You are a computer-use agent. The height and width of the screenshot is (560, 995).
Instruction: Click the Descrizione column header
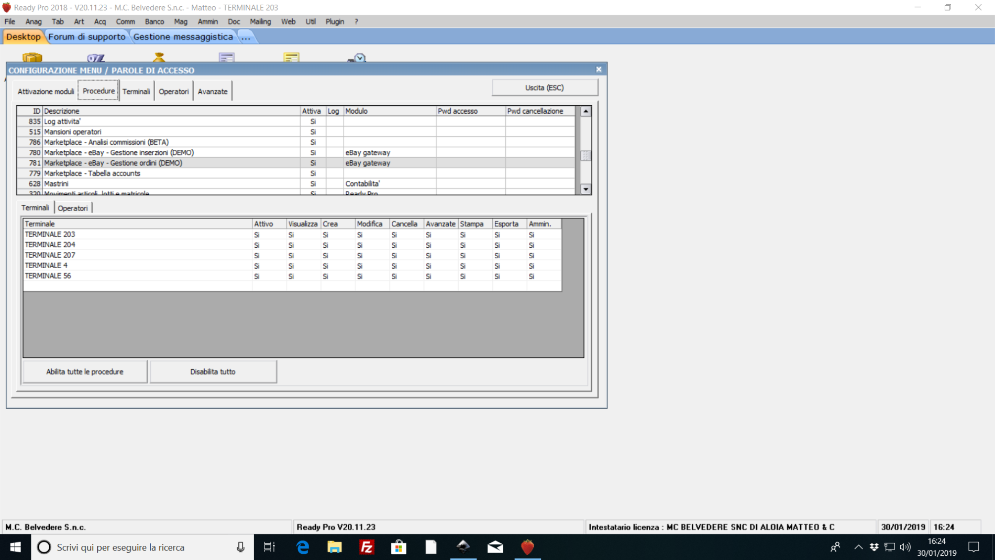click(171, 111)
